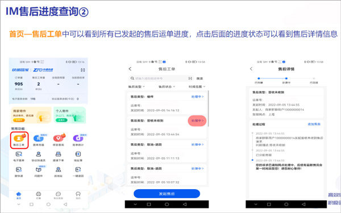Viewport: 341px width, 213px height.
Task: Click the 处理中 step on the progress bar
Action: tap(286, 80)
